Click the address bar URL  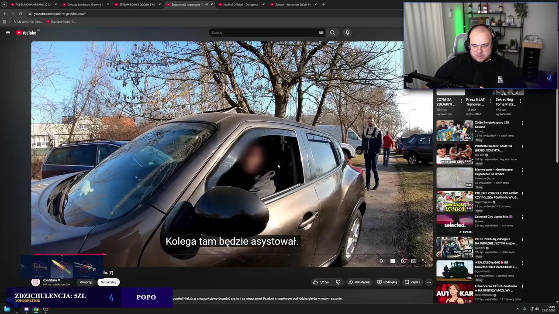click(x=60, y=14)
